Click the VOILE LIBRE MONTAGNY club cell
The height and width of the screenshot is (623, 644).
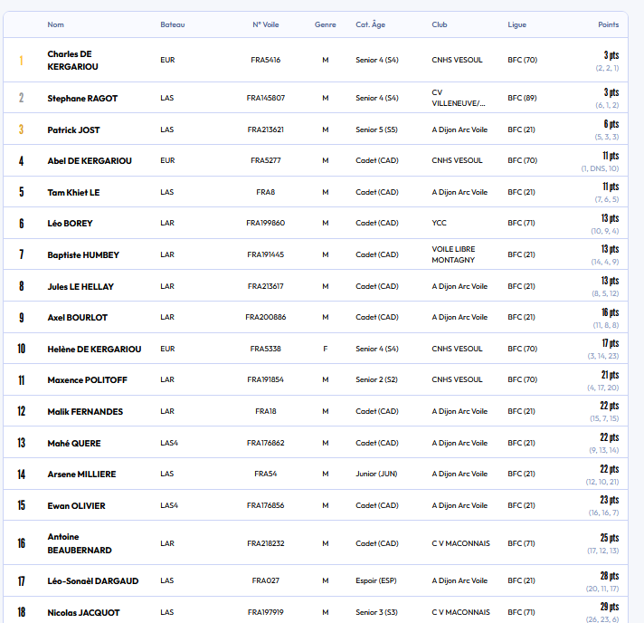pyautogui.click(x=453, y=254)
